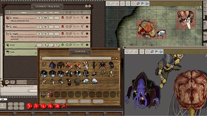
Task: Toggle the dark round button at the end of Ettin's row
Action: [87, 27]
